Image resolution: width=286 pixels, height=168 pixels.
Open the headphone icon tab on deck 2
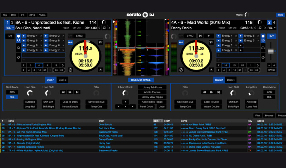click(263, 48)
